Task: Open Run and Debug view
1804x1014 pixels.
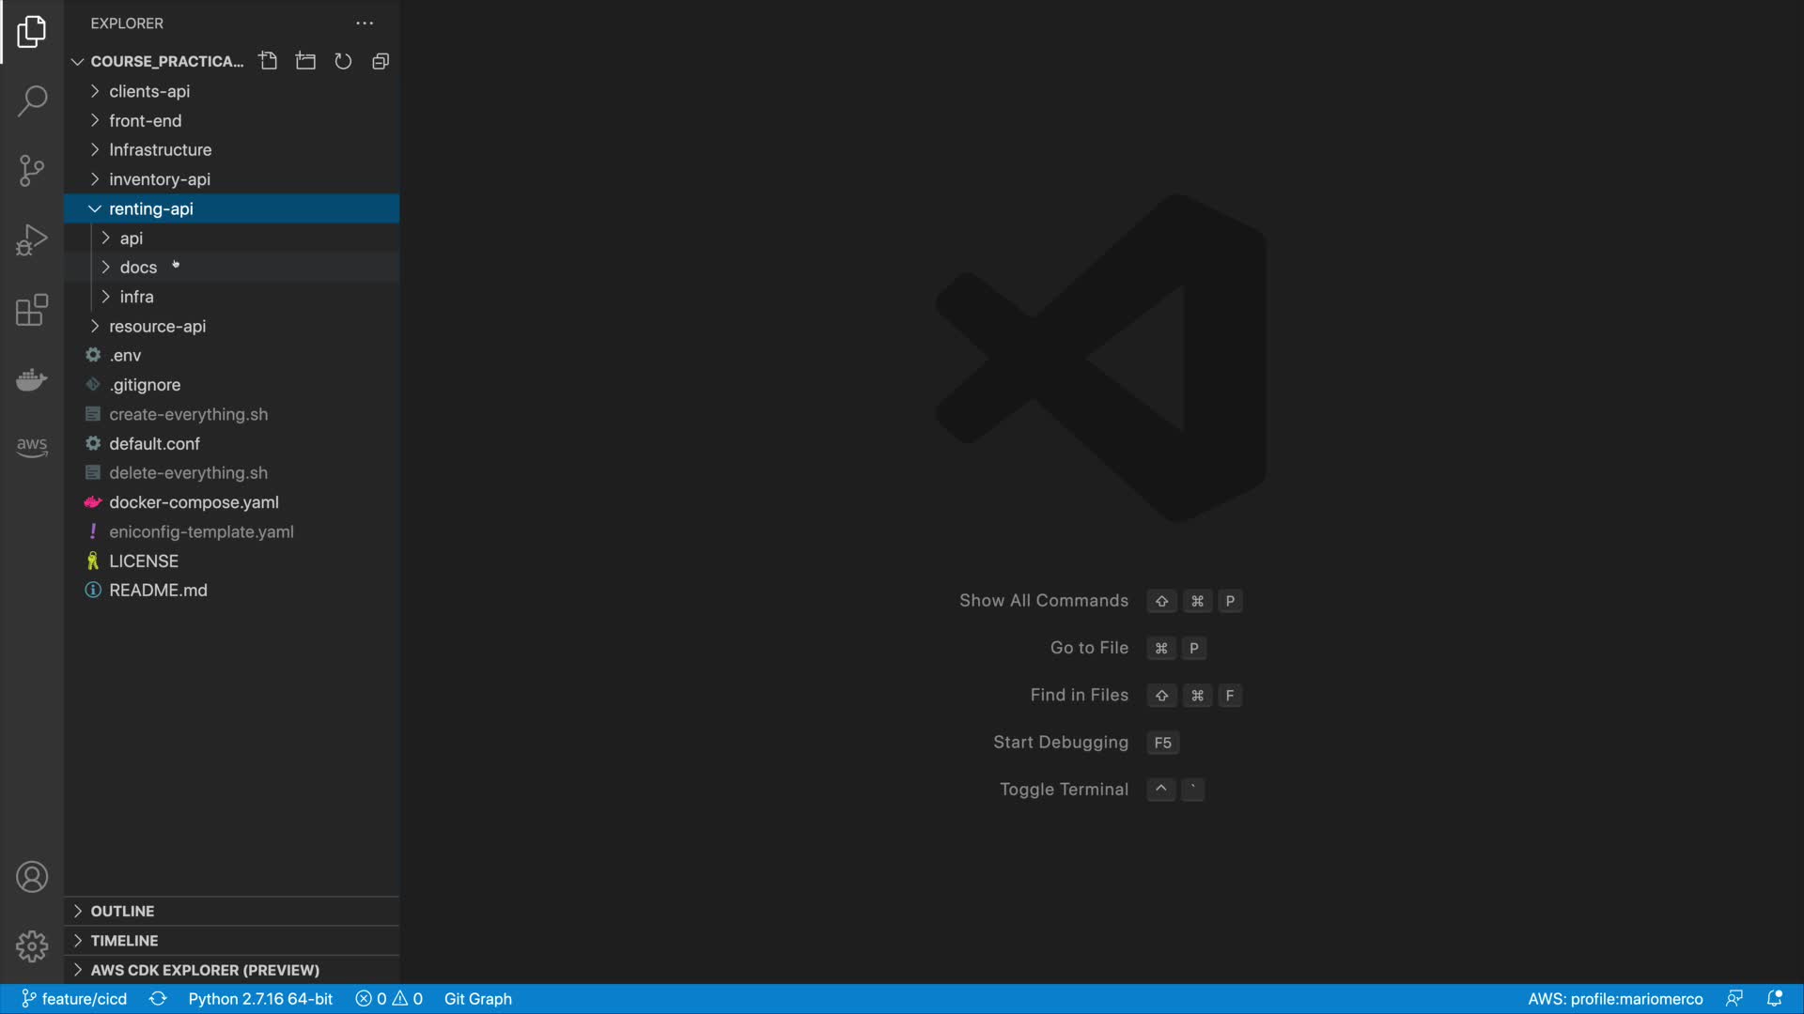Action: click(x=32, y=240)
